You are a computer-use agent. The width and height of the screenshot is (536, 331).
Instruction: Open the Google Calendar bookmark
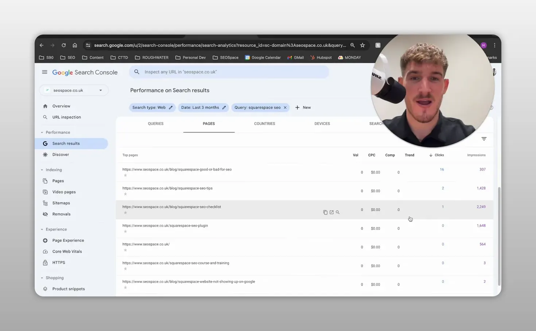click(x=263, y=57)
